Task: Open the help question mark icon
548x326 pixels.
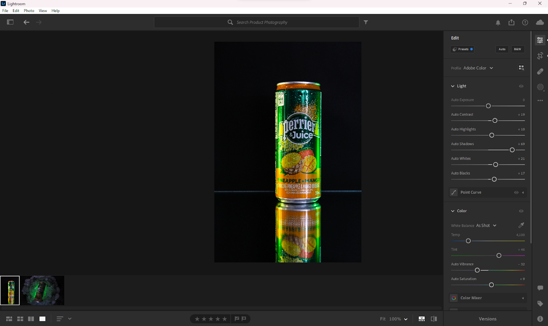Action: [x=525, y=22]
